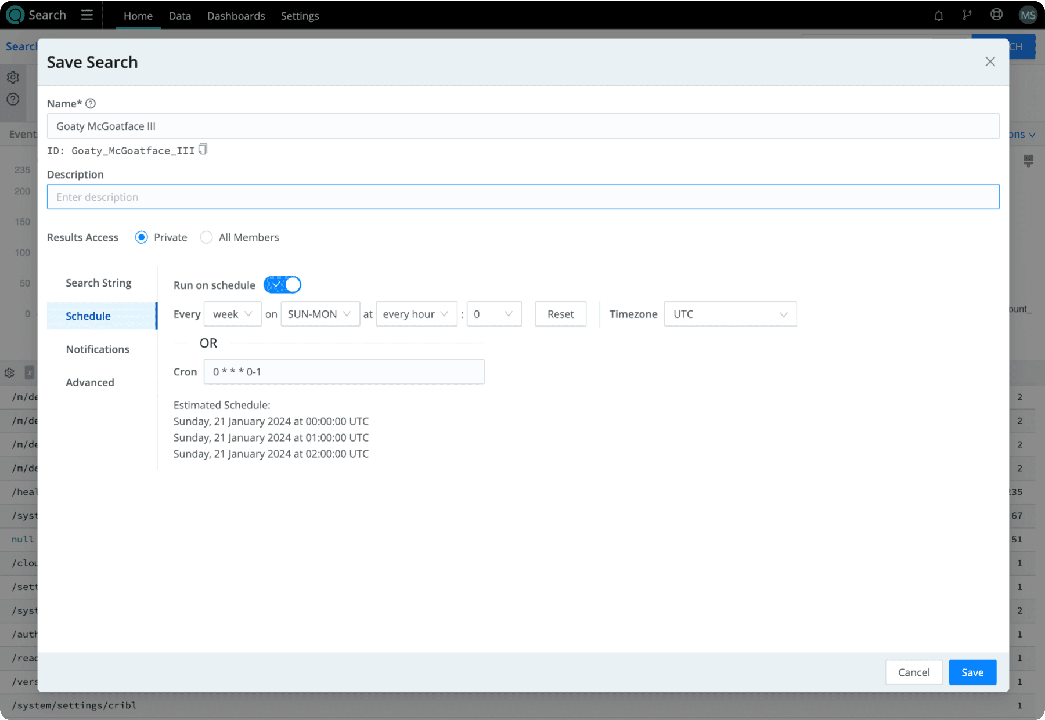Click the notifications bell icon
1045x720 pixels.
tap(938, 16)
